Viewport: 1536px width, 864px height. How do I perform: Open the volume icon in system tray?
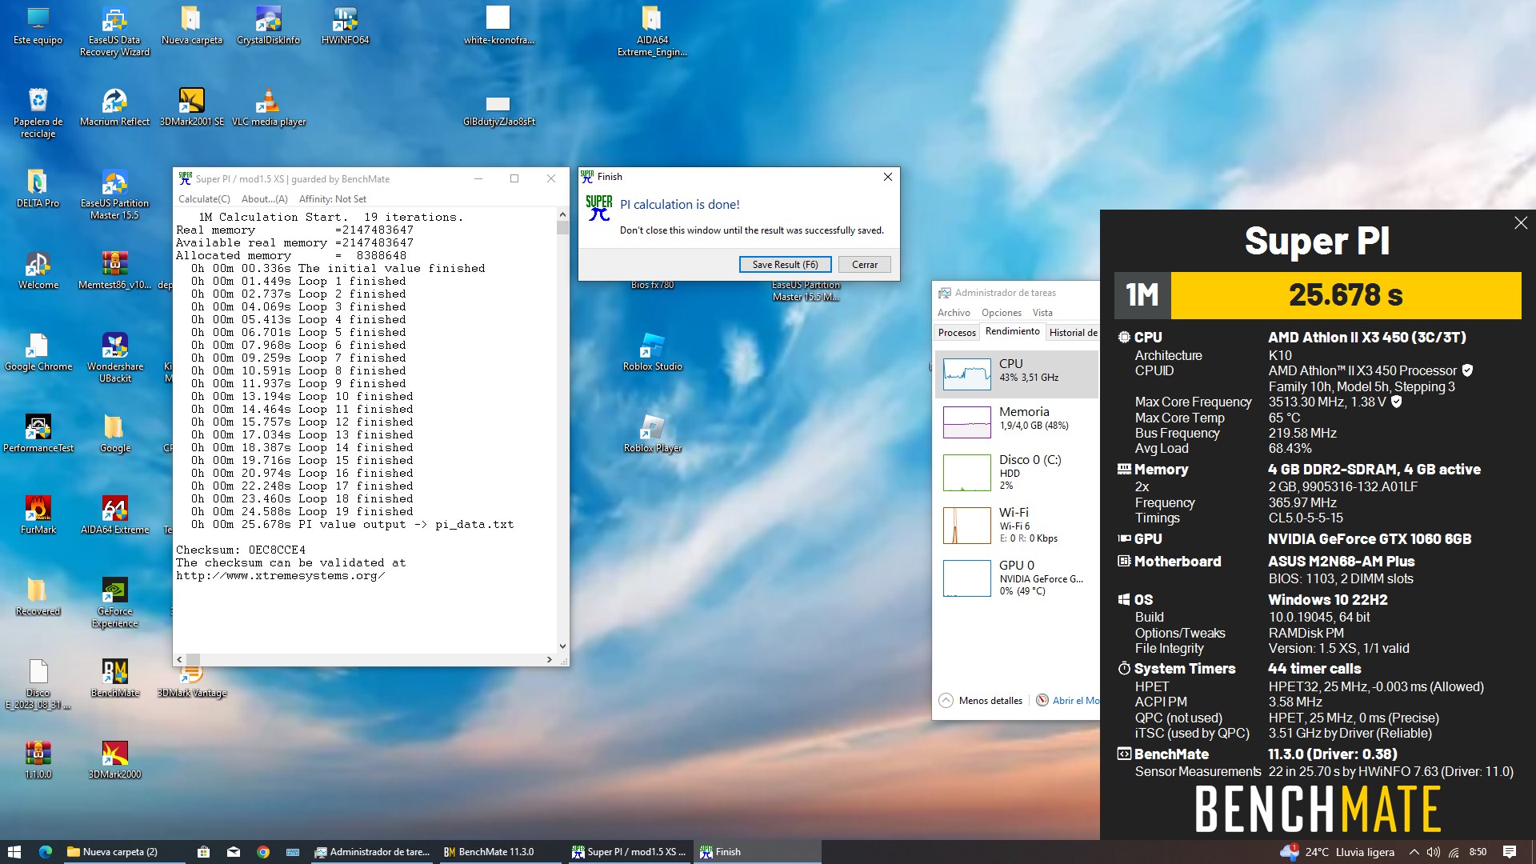pyautogui.click(x=1434, y=852)
